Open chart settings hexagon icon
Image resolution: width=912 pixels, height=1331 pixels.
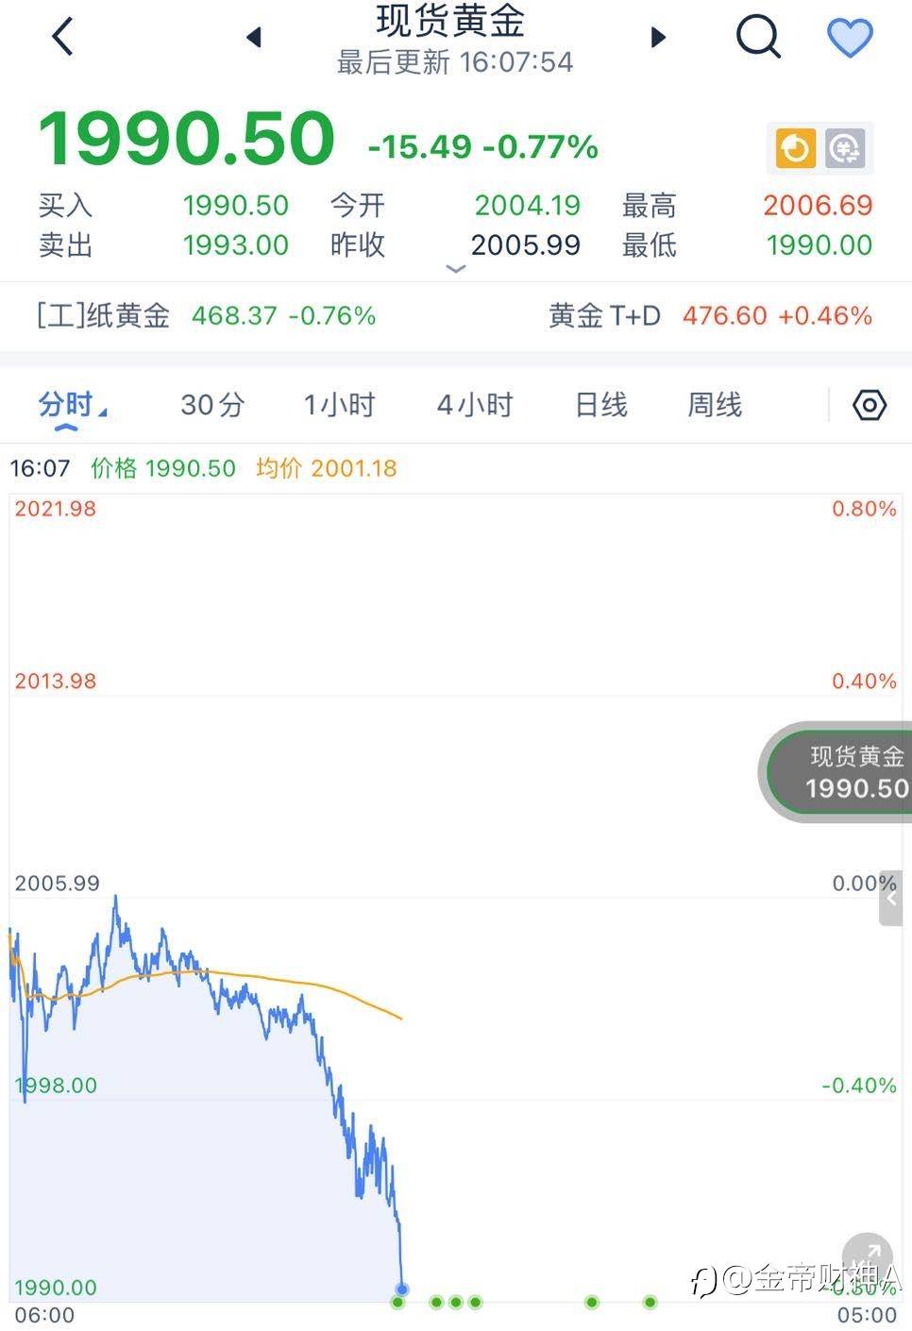(x=869, y=405)
